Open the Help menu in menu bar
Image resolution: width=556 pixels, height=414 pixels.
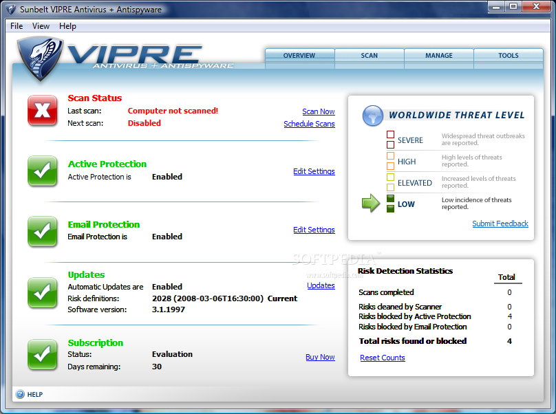click(x=67, y=26)
